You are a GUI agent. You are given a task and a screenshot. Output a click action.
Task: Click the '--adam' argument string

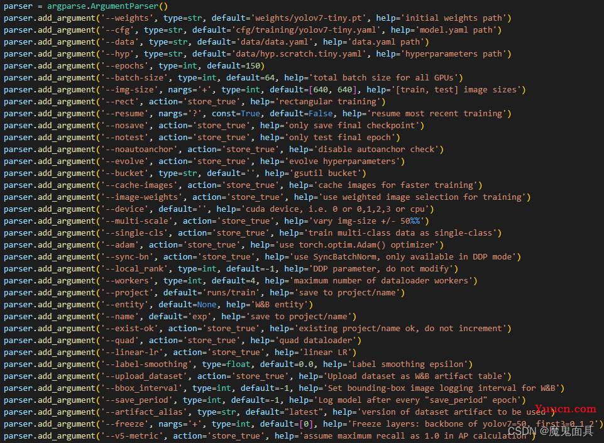point(120,245)
